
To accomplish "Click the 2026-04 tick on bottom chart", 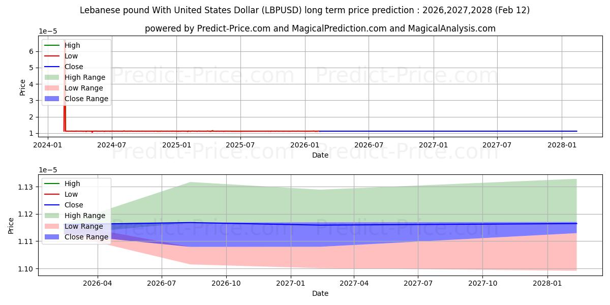I will 98,284.
